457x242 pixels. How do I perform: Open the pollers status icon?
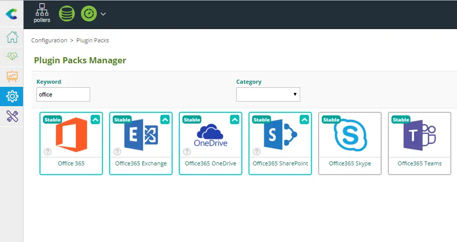tap(42, 13)
